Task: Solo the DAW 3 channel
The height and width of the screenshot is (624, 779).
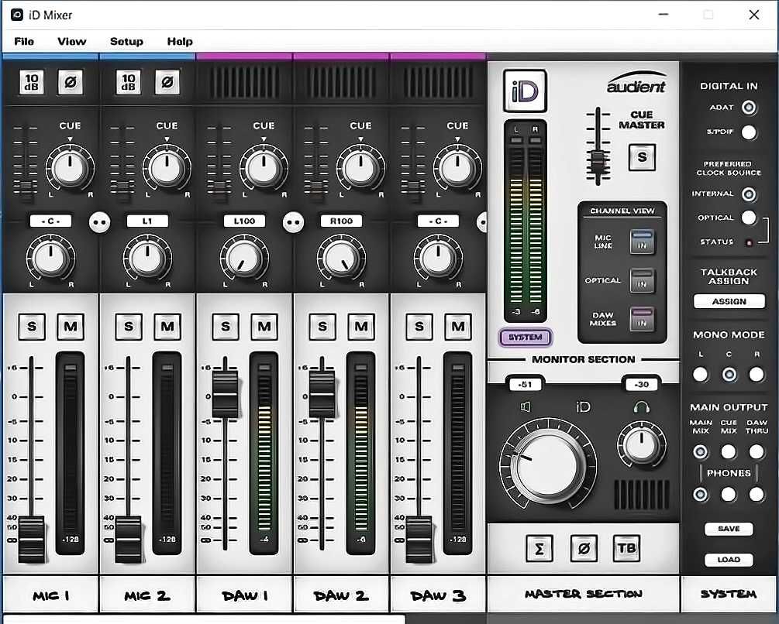Action: [419, 327]
